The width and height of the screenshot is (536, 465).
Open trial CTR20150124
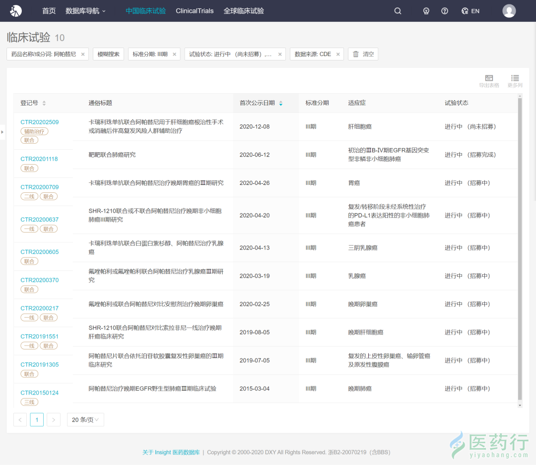point(40,393)
